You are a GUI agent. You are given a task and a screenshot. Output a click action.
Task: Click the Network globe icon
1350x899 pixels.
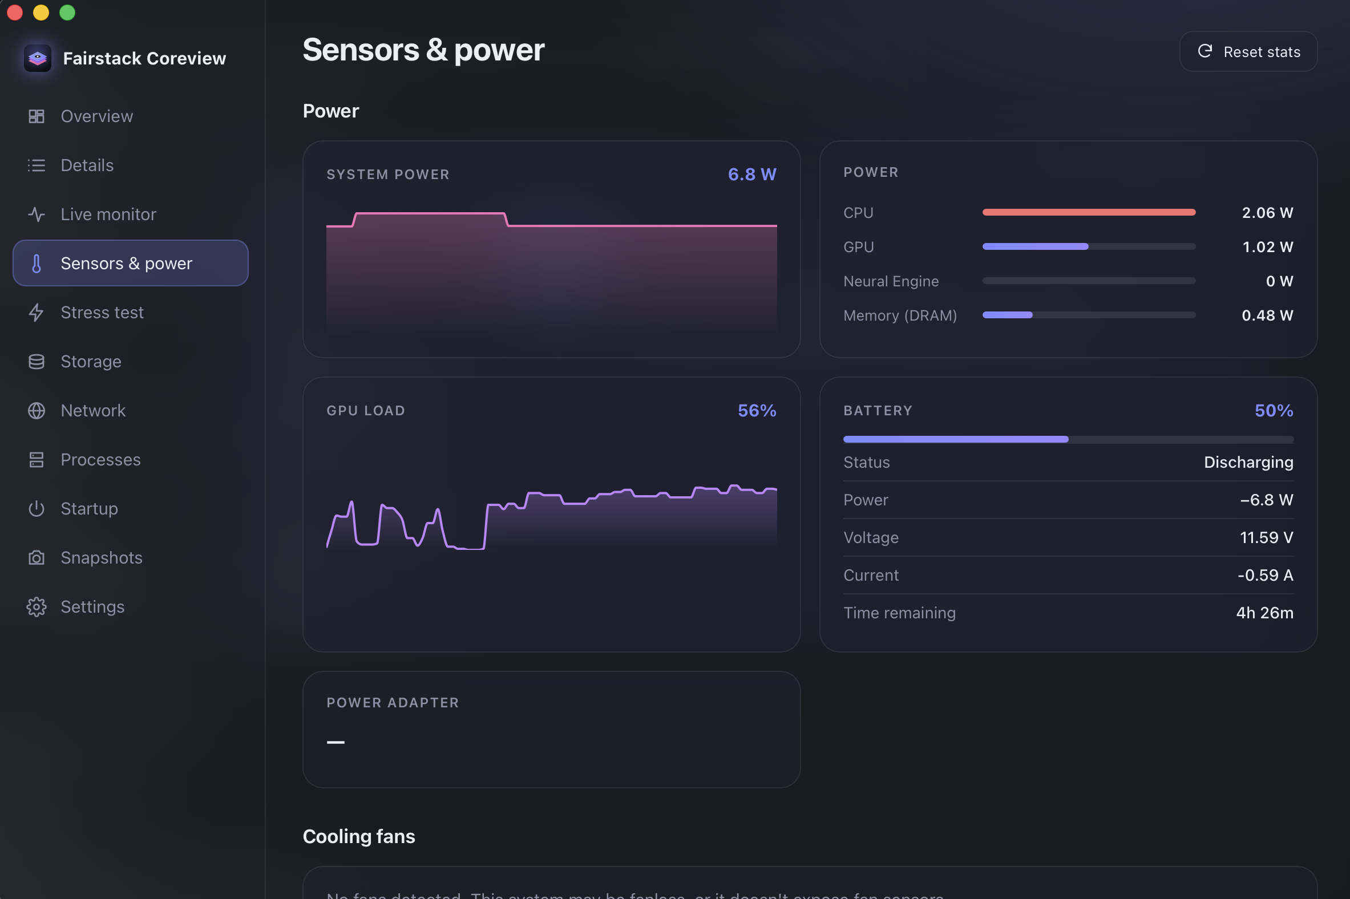click(36, 411)
